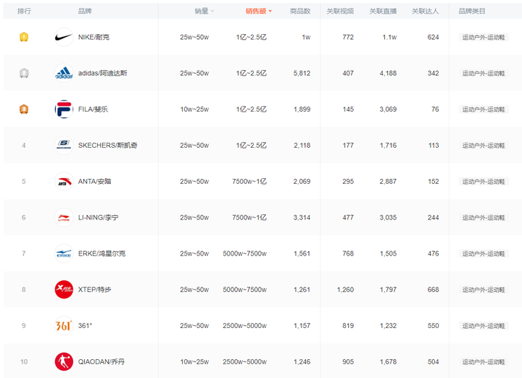Click the 关联视频 column header

click(340, 11)
